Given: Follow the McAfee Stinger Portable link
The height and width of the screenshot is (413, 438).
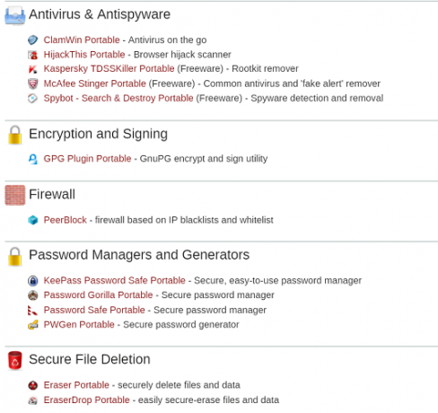Looking at the screenshot, I should [x=95, y=83].
